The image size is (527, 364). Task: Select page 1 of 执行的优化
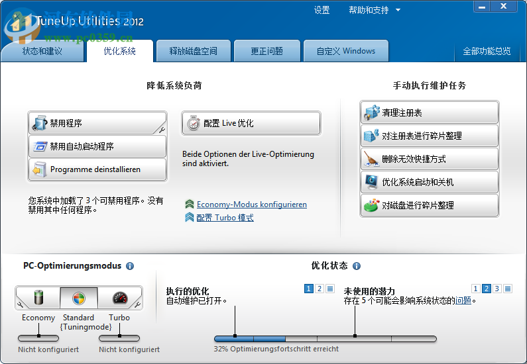(308, 289)
